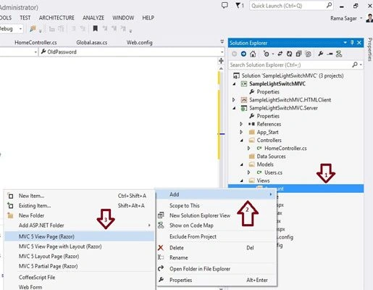The width and height of the screenshot is (373, 290).
Task: Switch to the Web.config tab
Action: pyautogui.click(x=140, y=43)
